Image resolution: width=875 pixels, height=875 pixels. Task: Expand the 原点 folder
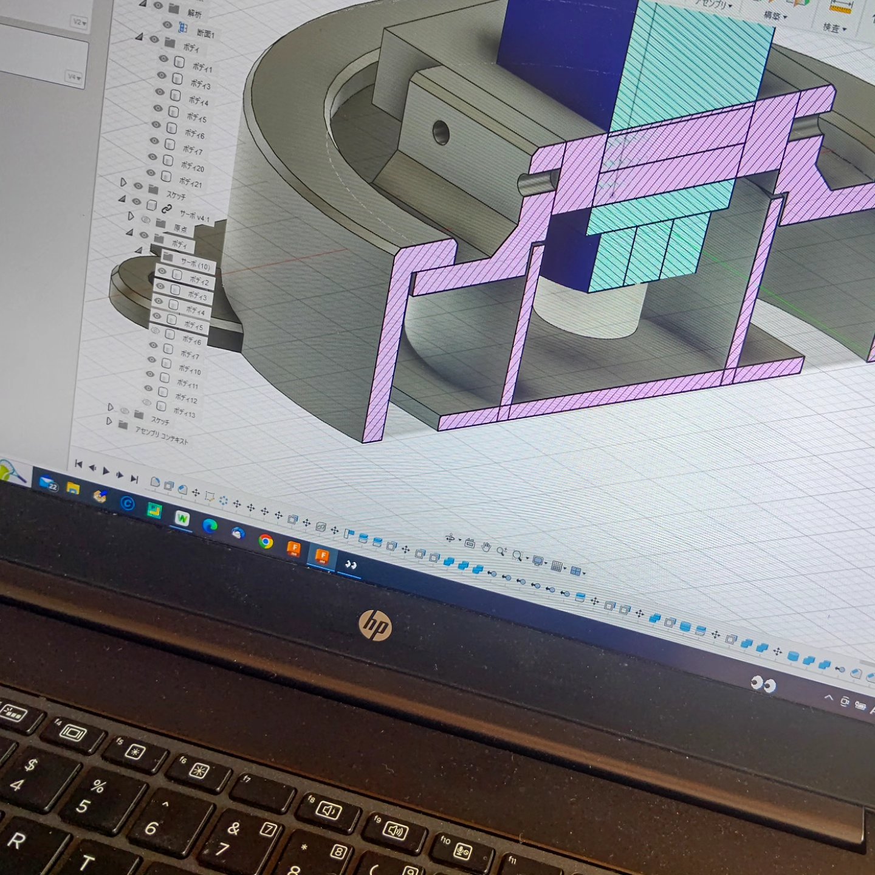pyautogui.click(x=131, y=216)
